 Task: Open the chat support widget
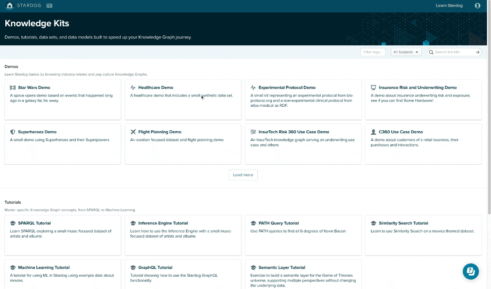click(471, 271)
